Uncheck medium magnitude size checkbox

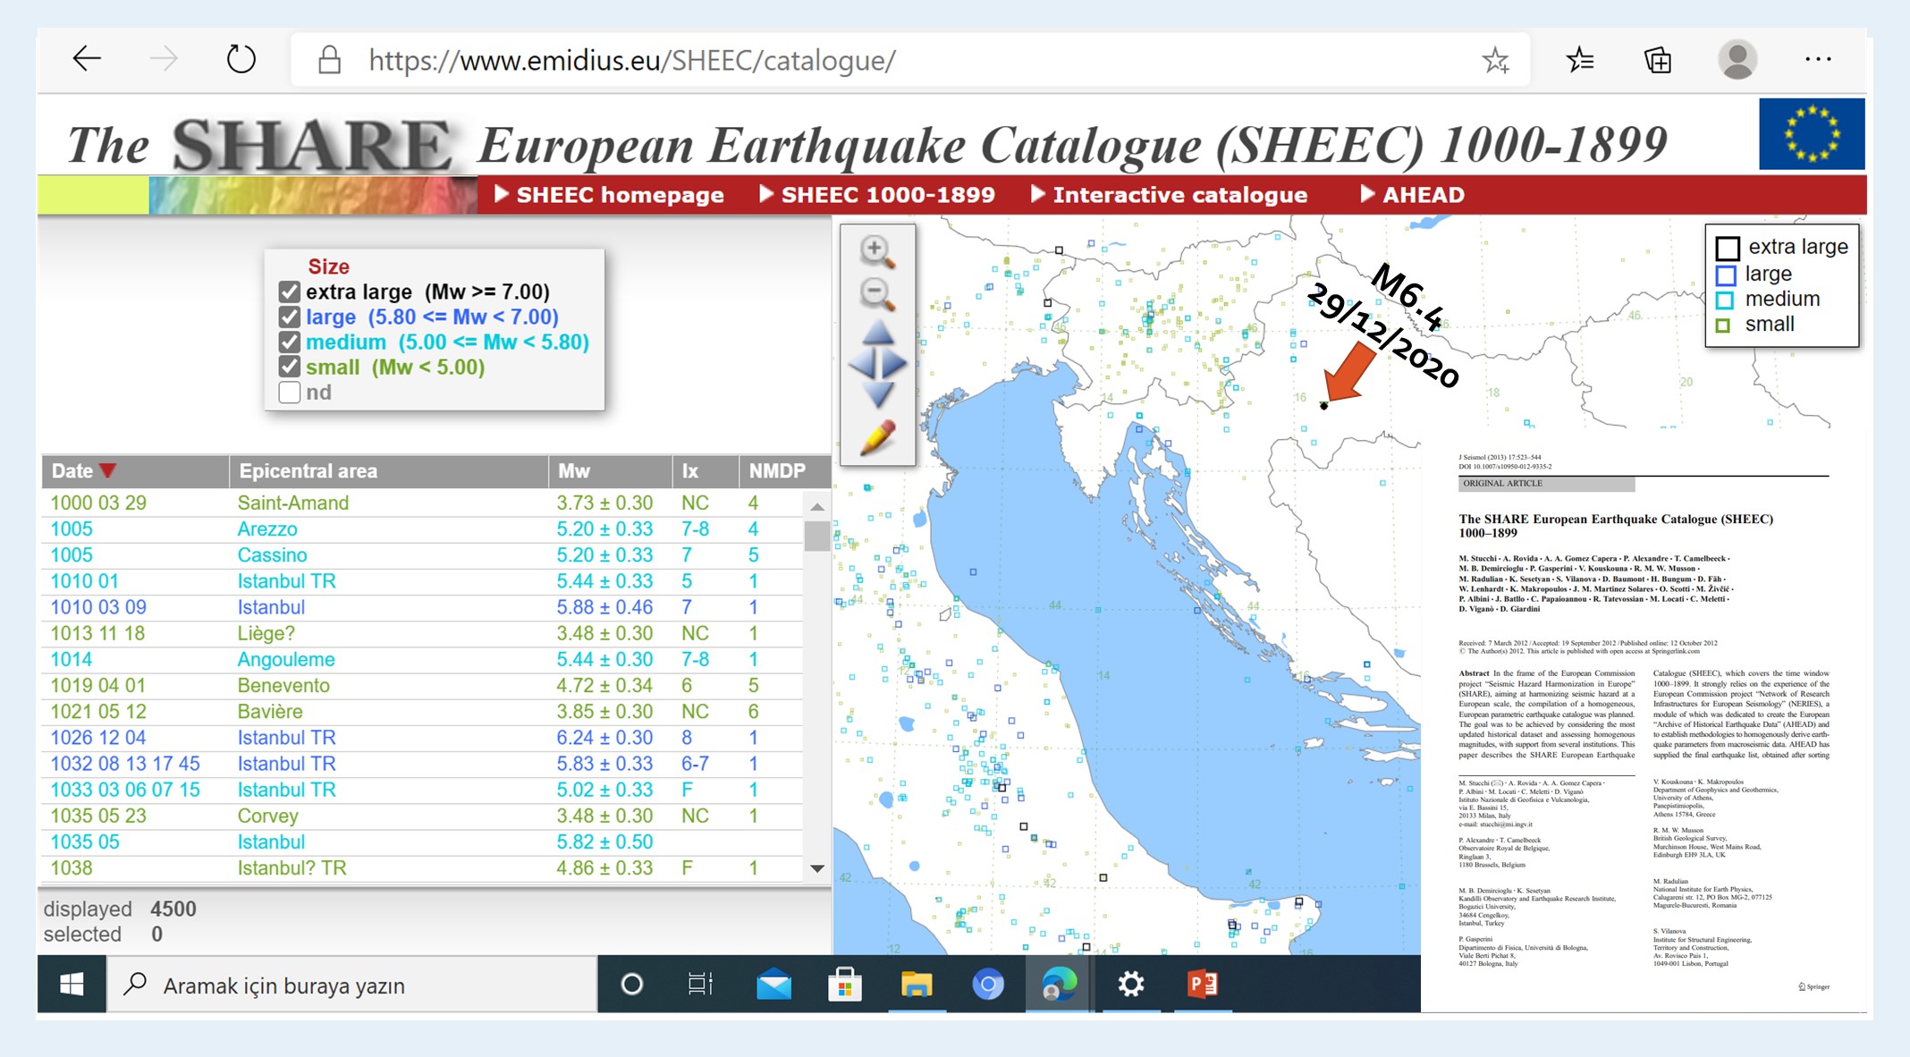point(289,342)
